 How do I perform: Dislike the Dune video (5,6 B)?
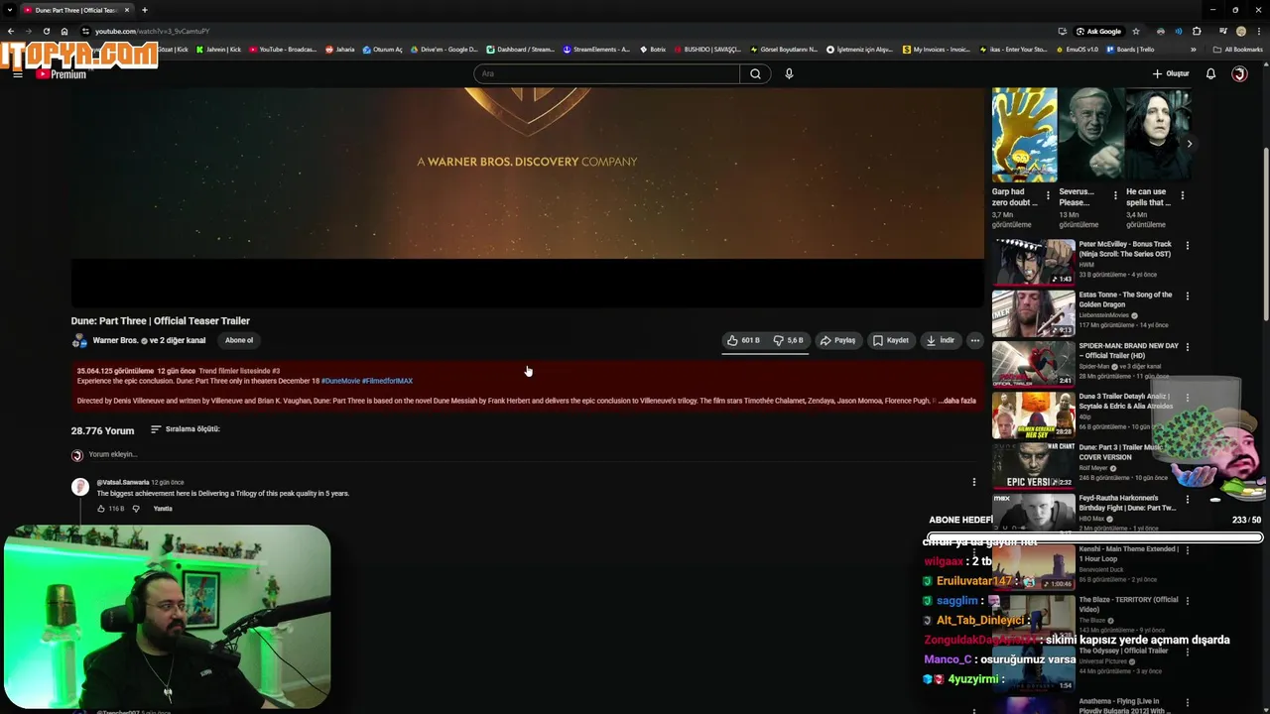tap(789, 340)
